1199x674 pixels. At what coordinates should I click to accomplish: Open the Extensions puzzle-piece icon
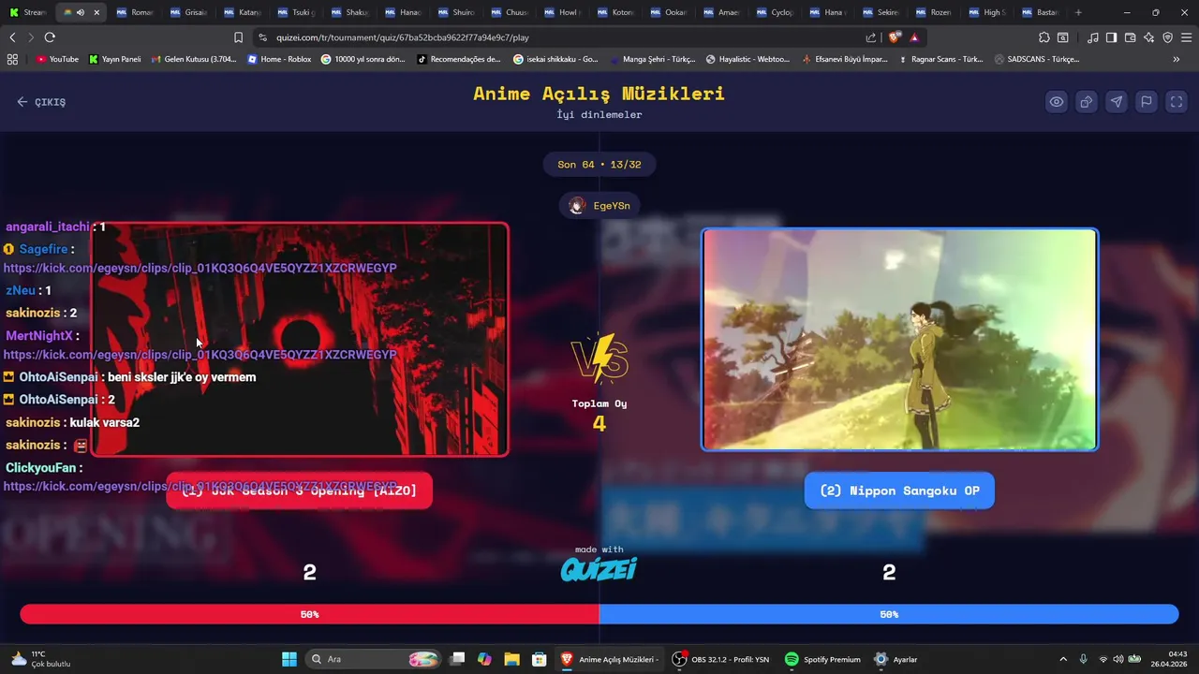click(x=1044, y=37)
